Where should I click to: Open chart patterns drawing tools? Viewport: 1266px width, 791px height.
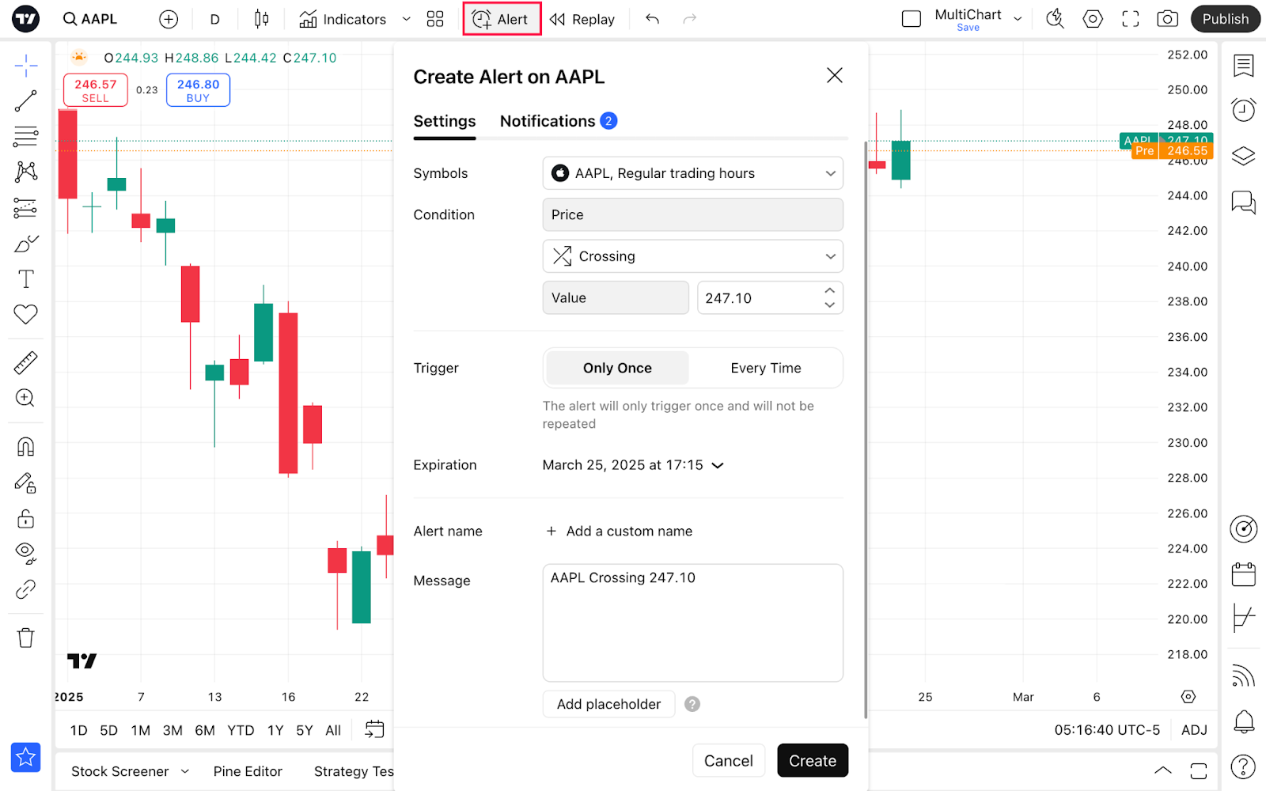[26, 172]
